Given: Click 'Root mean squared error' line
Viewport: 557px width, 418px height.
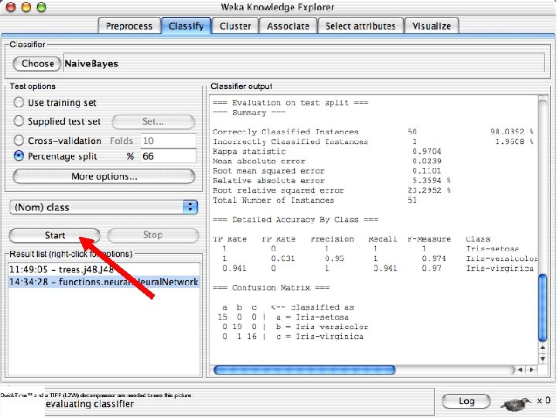Looking at the screenshot, I should 326,171.
